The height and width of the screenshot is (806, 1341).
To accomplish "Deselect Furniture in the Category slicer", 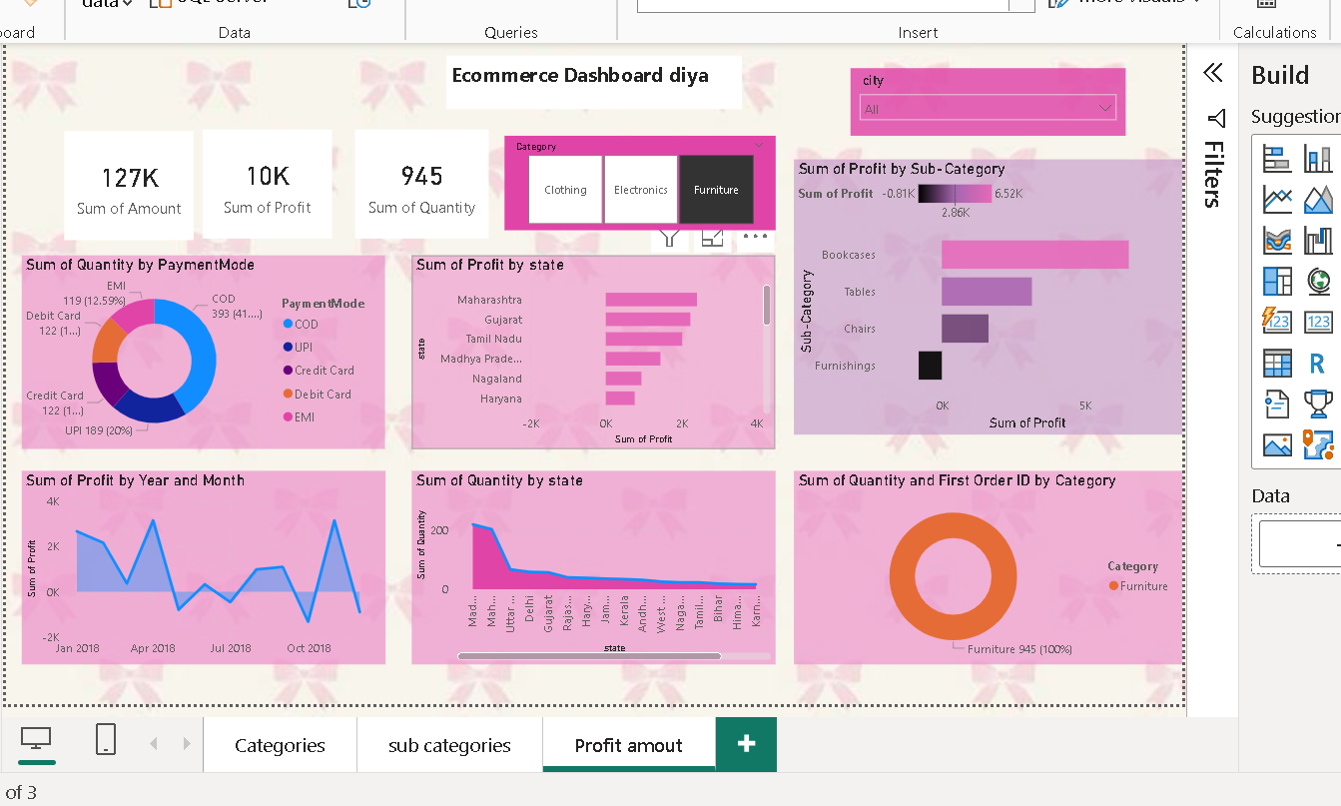I will tap(716, 189).
